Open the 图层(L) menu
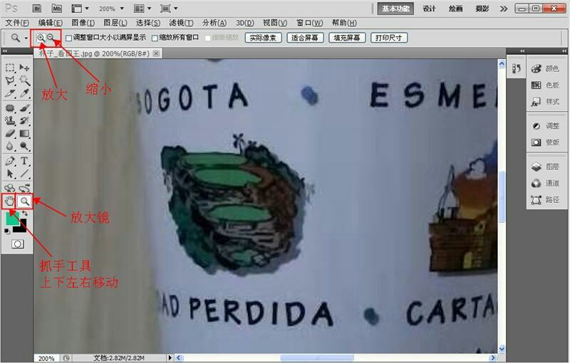The image size is (570, 363). (115, 23)
